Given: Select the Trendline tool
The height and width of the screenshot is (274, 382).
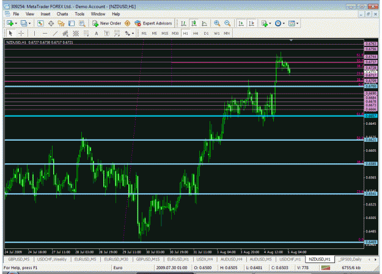Looking at the screenshot, I should [x=55, y=34].
